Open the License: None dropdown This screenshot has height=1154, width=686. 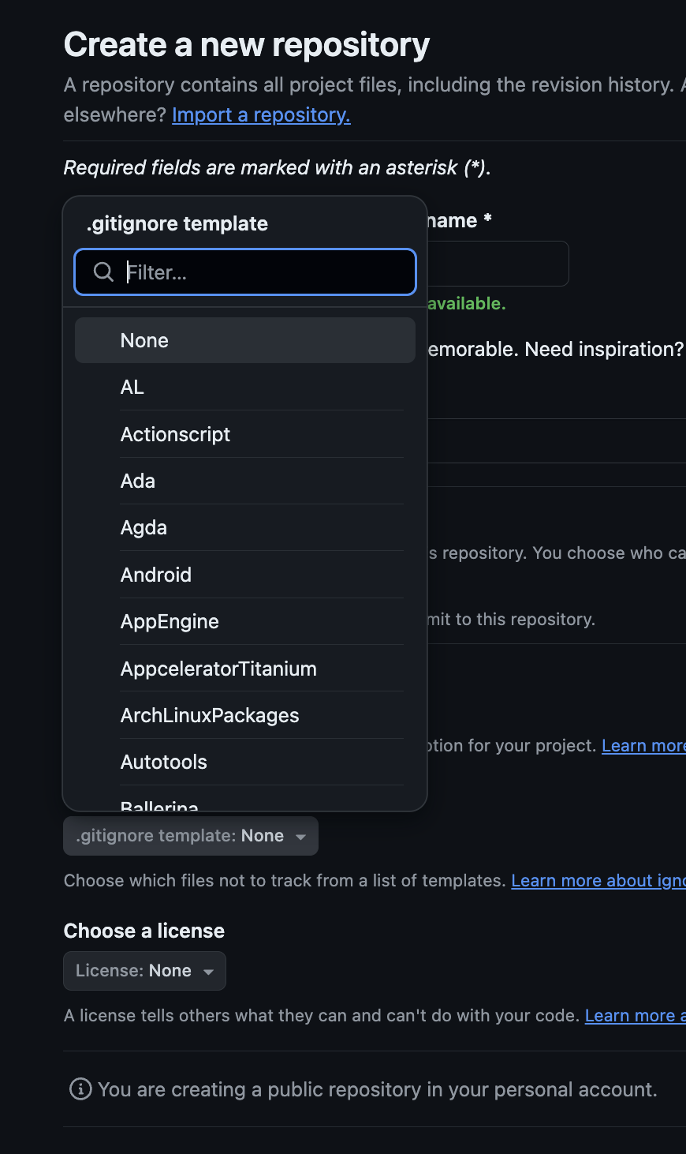click(x=144, y=971)
